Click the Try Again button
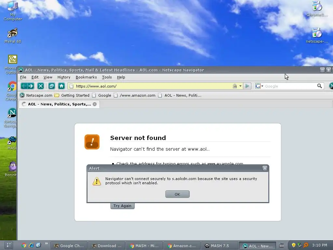The width and height of the screenshot is (333, 250). 122,206
